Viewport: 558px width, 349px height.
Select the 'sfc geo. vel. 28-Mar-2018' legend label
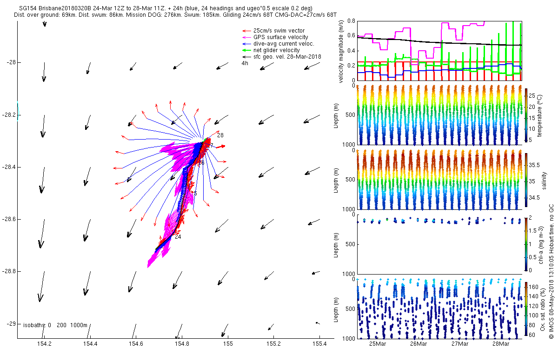pos(288,57)
